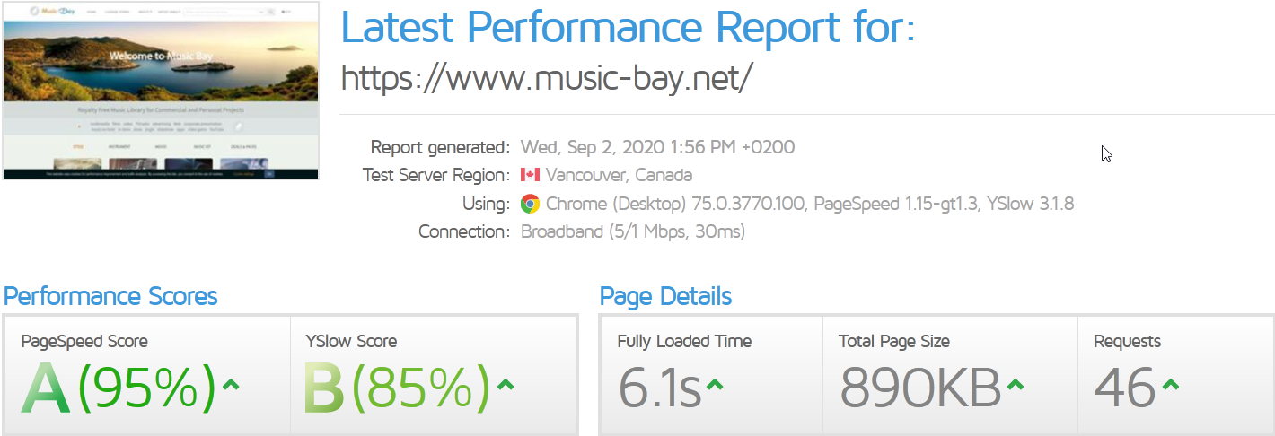Click the green arrow next to 6.1s

[715, 385]
